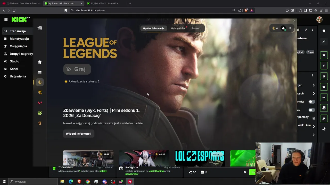Click the info icon in Kick sidebar
The width and height of the screenshot is (330, 185).
click(324, 31)
